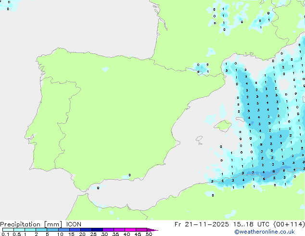Click the "(00+114)" forecast offset text

[289, 224]
